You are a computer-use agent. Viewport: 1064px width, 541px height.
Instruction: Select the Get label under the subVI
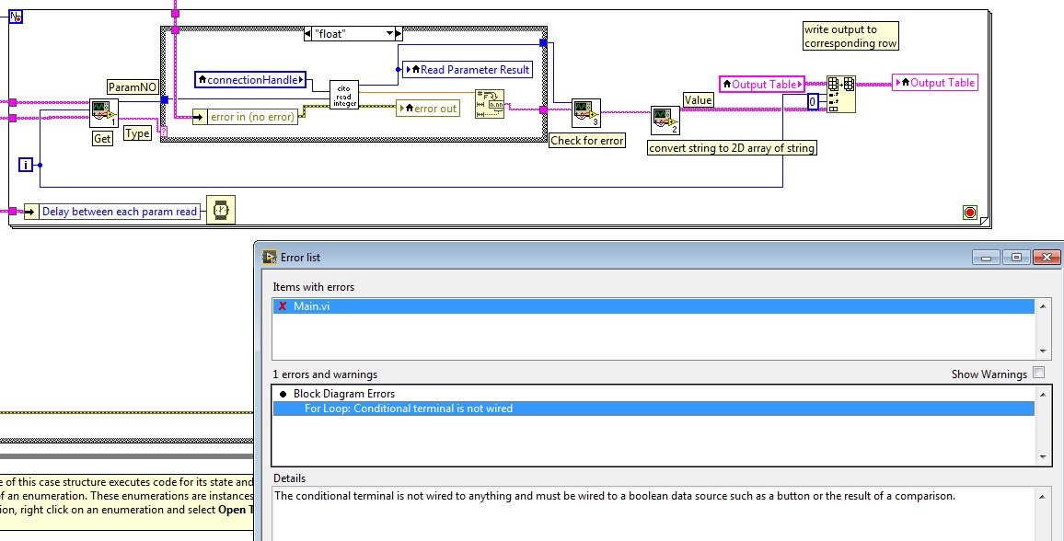(x=102, y=138)
